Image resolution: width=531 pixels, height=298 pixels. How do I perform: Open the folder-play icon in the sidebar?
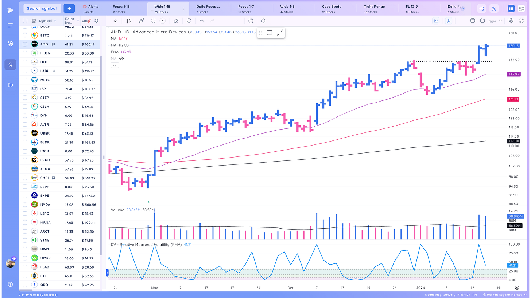click(x=10, y=85)
